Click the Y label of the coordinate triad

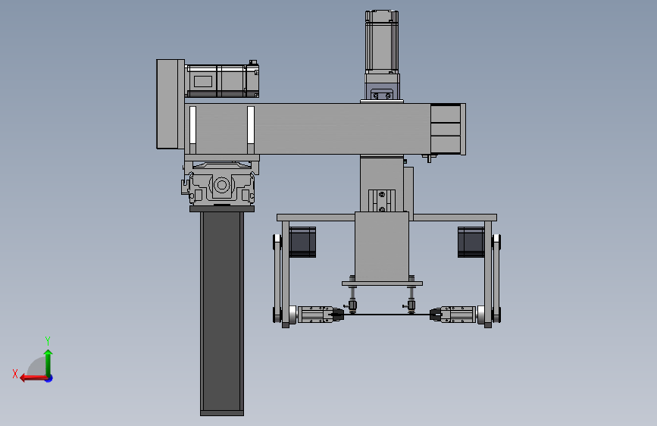click(x=48, y=340)
